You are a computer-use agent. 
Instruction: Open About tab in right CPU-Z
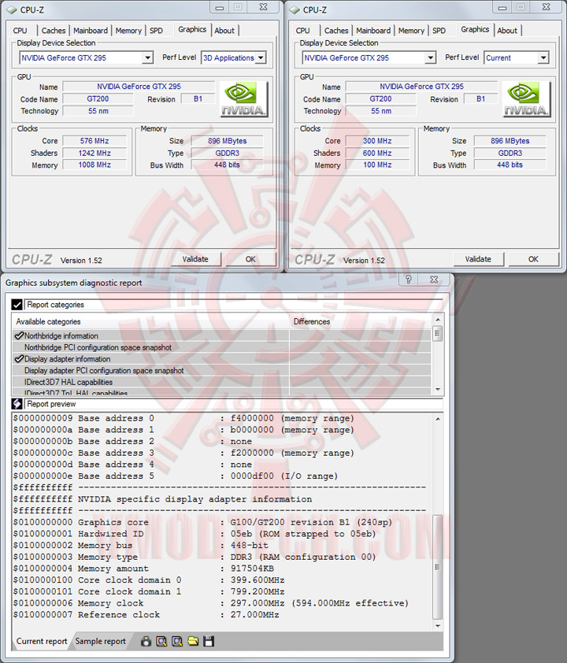pos(507,31)
